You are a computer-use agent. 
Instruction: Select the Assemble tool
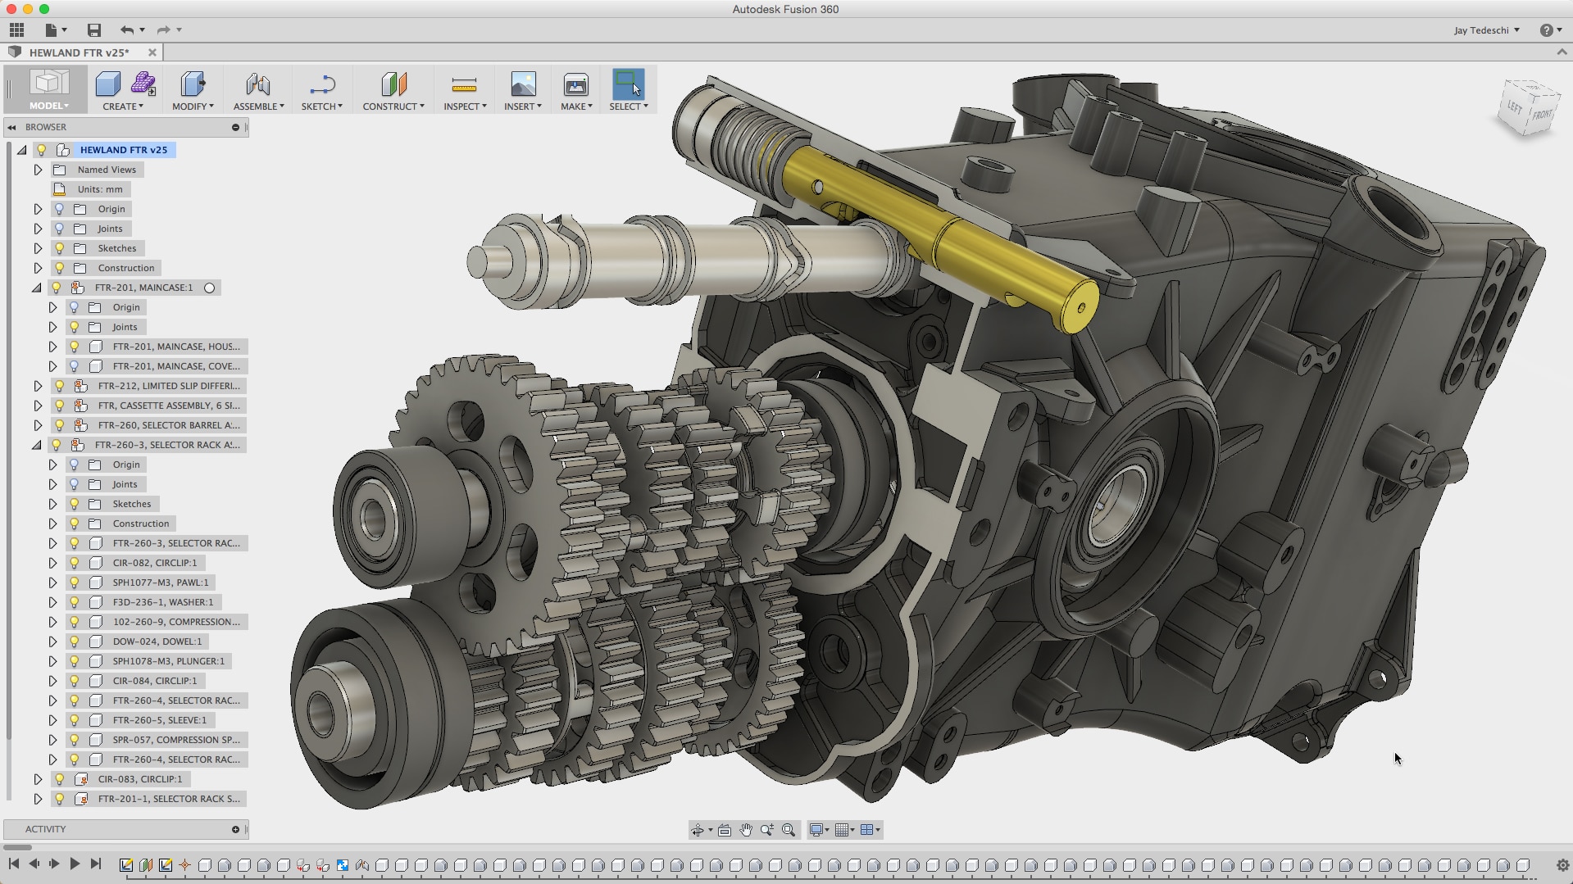(x=258, y=90)
